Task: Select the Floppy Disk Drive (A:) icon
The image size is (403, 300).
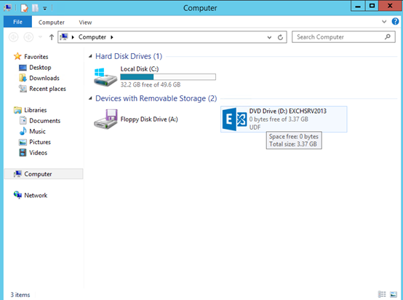Action: pos(105,119)
